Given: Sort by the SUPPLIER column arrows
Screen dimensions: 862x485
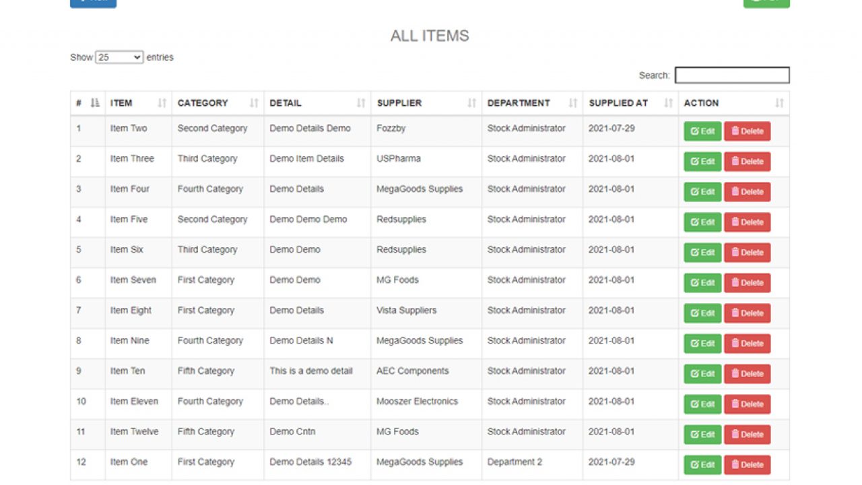Looking at the screenshot, I should 471,103.
